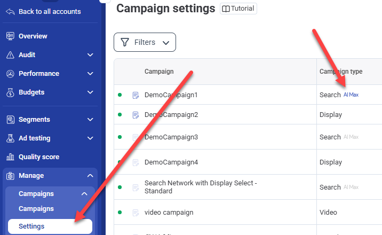Open the Tutorial button
382x235 pixels.
coord(238,9)
